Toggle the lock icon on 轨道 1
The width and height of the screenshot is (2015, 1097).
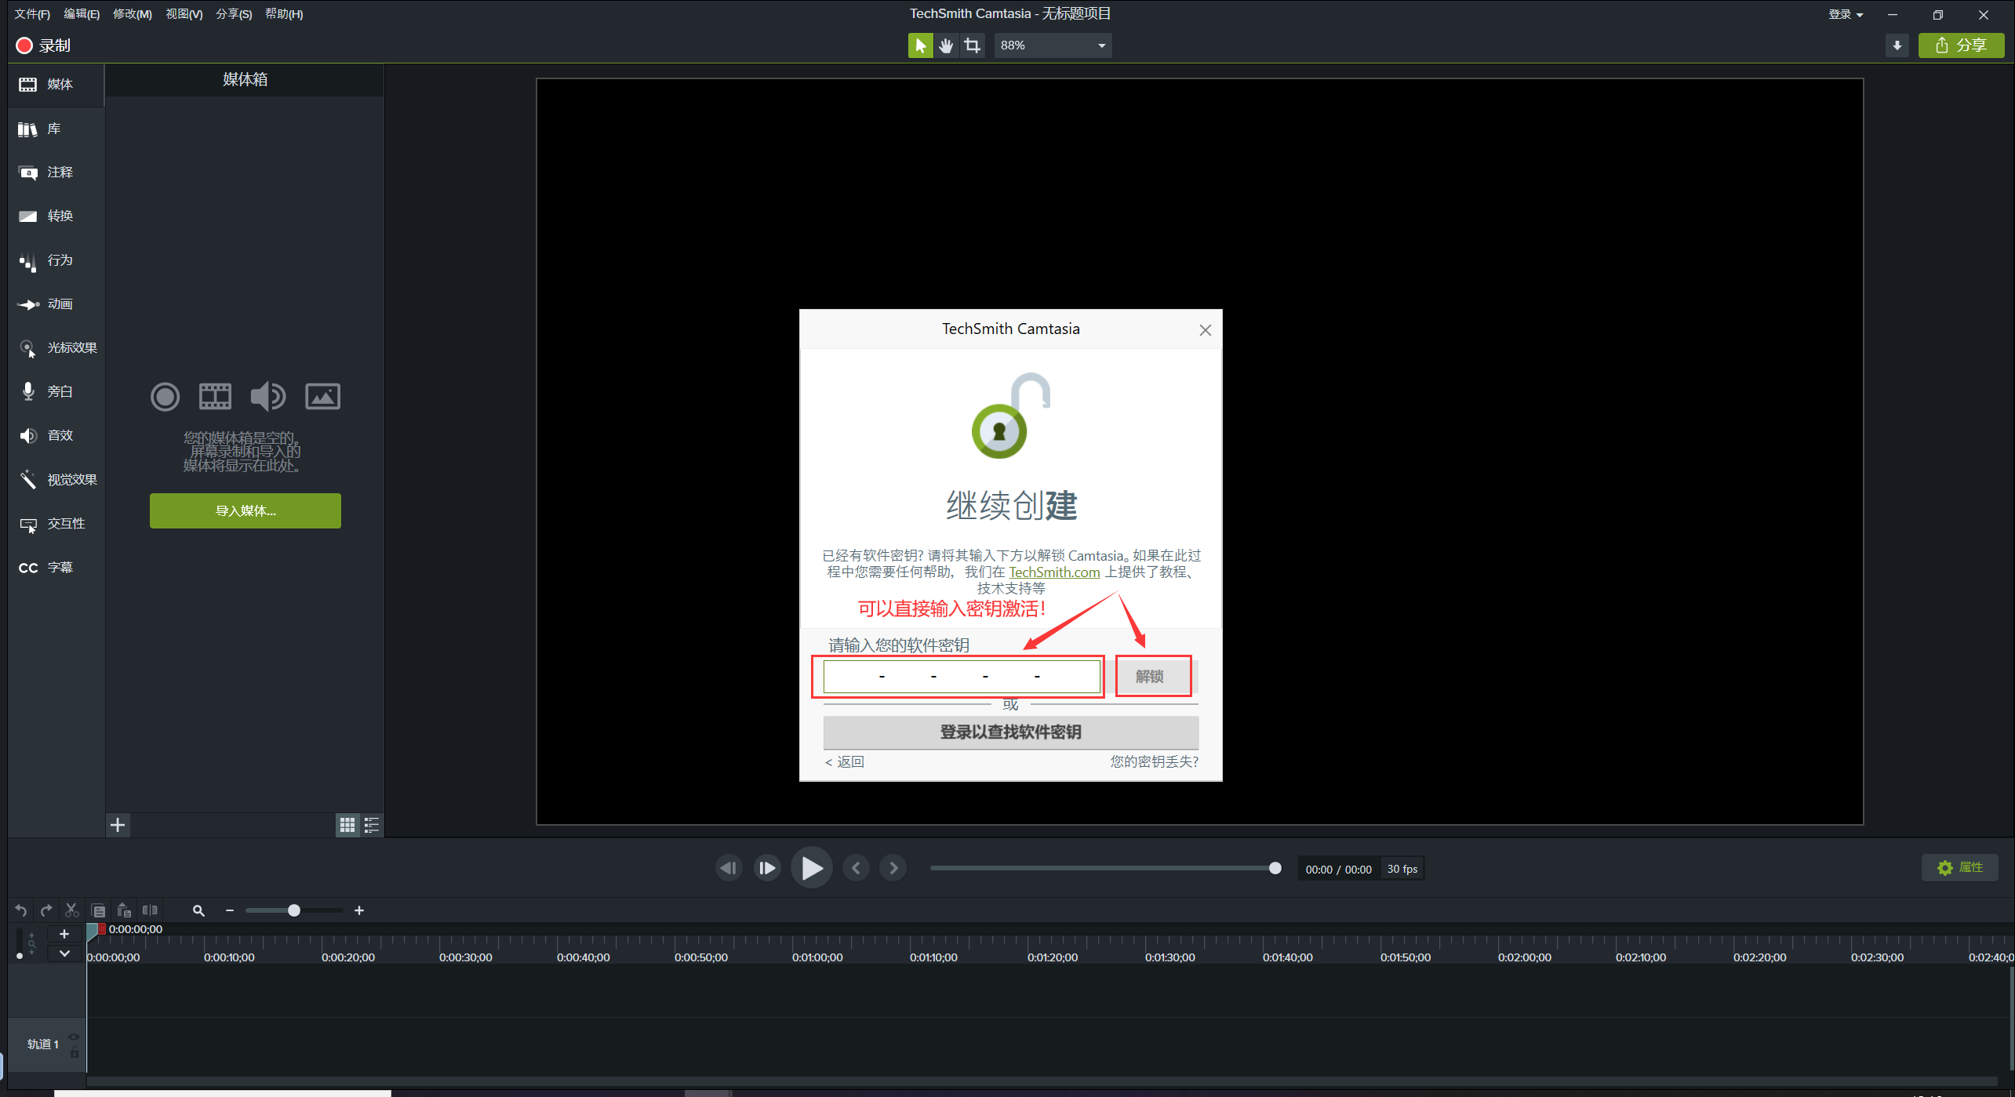74,1052
